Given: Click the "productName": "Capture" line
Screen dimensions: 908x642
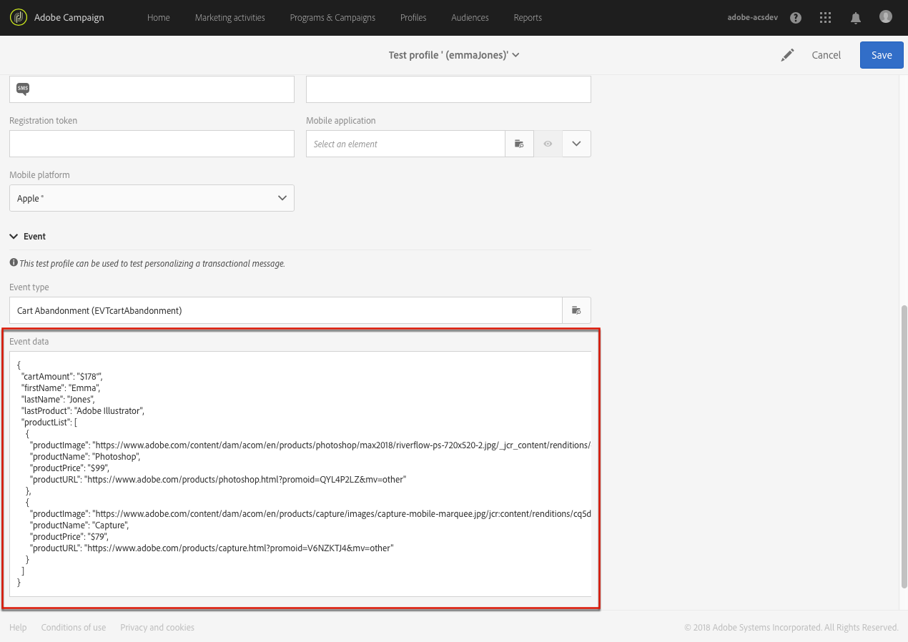Looking at the screenshot, I should pyautogui.click(x=79, y=525).
